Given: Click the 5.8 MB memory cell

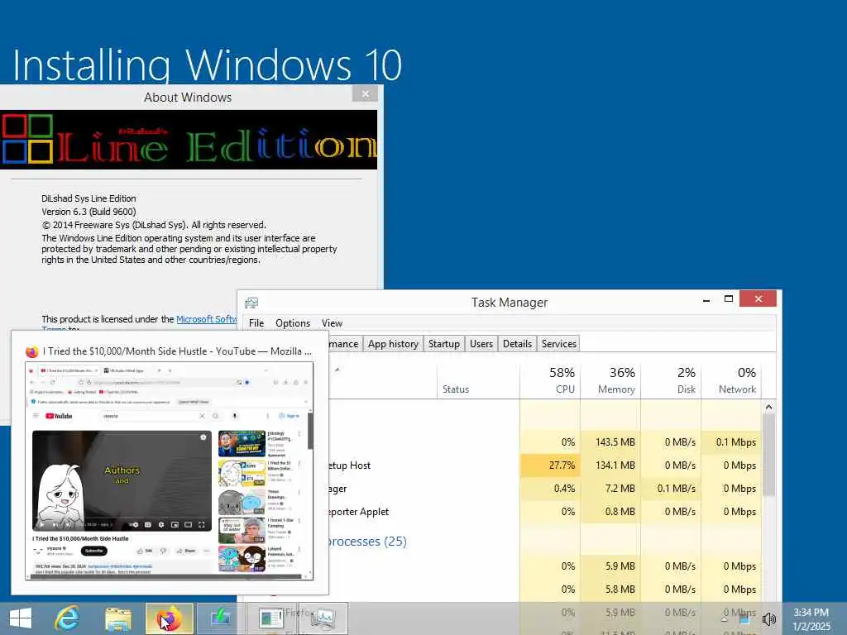Looking at the screenshot, I should coord(610,590).
